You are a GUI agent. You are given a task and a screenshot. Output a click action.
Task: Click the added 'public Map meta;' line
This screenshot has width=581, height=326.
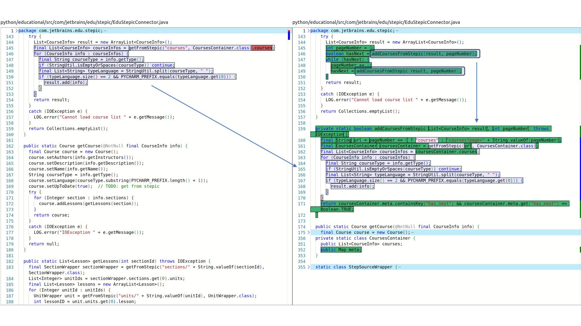tap(341, 250)
